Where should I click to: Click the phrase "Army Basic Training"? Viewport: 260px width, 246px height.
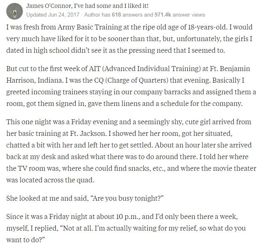(90, 27)
